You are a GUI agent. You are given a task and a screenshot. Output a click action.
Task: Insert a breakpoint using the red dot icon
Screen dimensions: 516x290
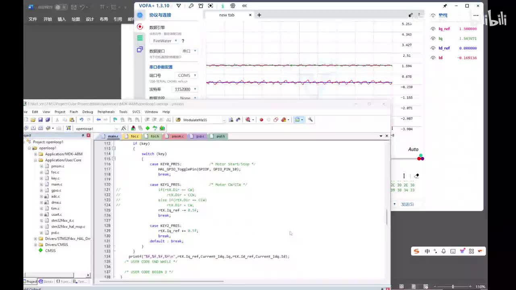click(x=261, y=120)
